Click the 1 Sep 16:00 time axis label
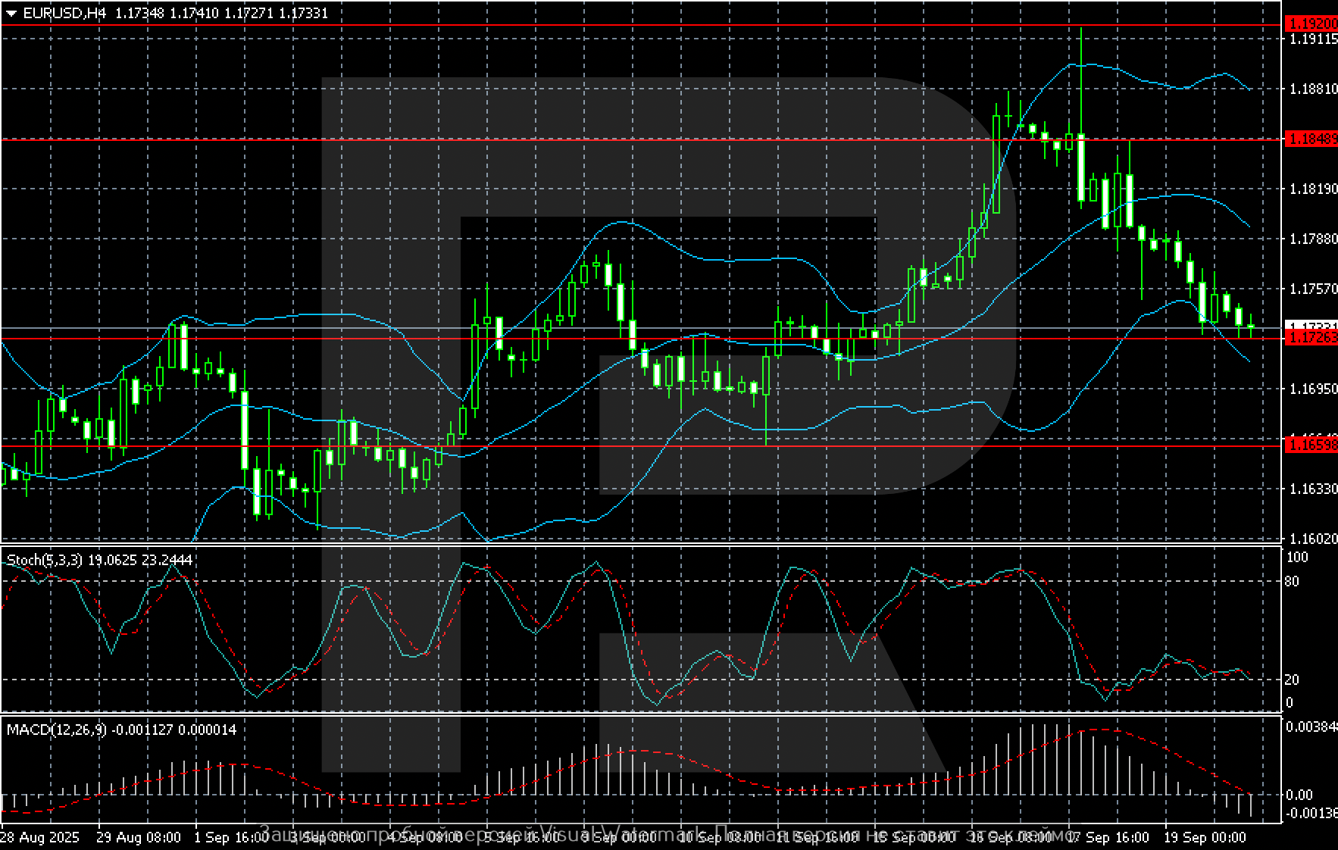 (x=232, y=837)
